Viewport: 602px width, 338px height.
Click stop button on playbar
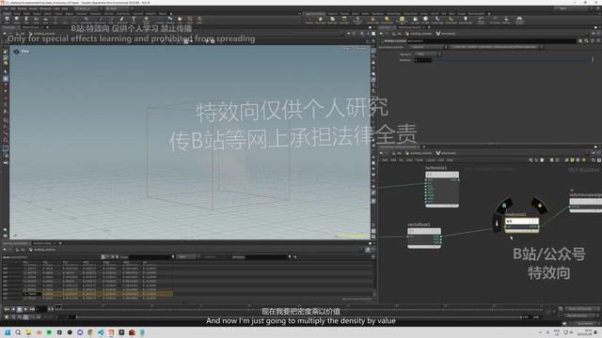(x=20, y=309)
